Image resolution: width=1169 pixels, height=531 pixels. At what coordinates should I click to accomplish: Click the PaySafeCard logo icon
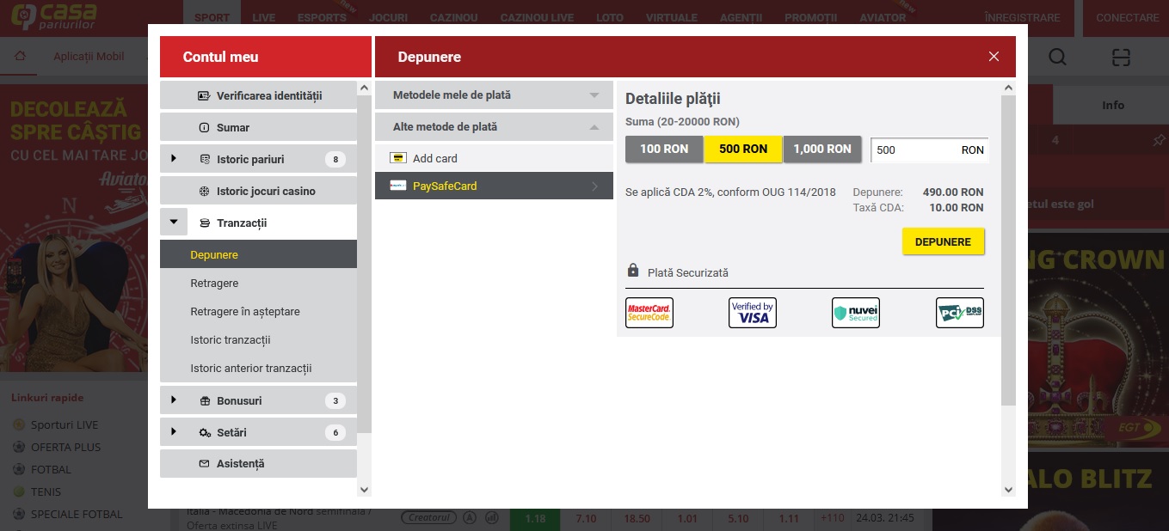click(x=397, y=186)
